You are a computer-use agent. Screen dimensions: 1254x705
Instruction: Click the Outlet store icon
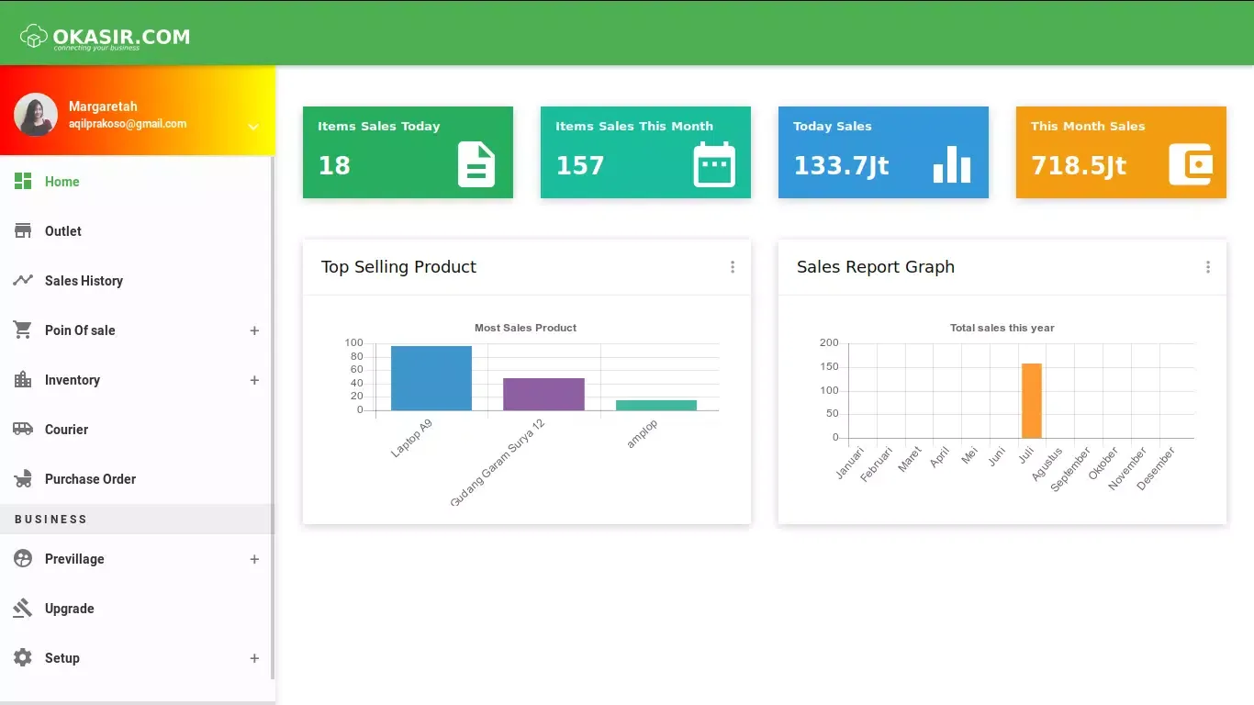23,231
